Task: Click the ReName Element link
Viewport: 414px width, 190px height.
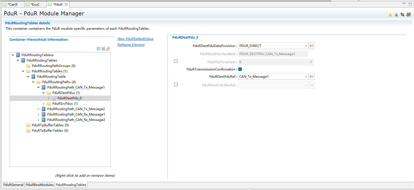Action: 131,45
